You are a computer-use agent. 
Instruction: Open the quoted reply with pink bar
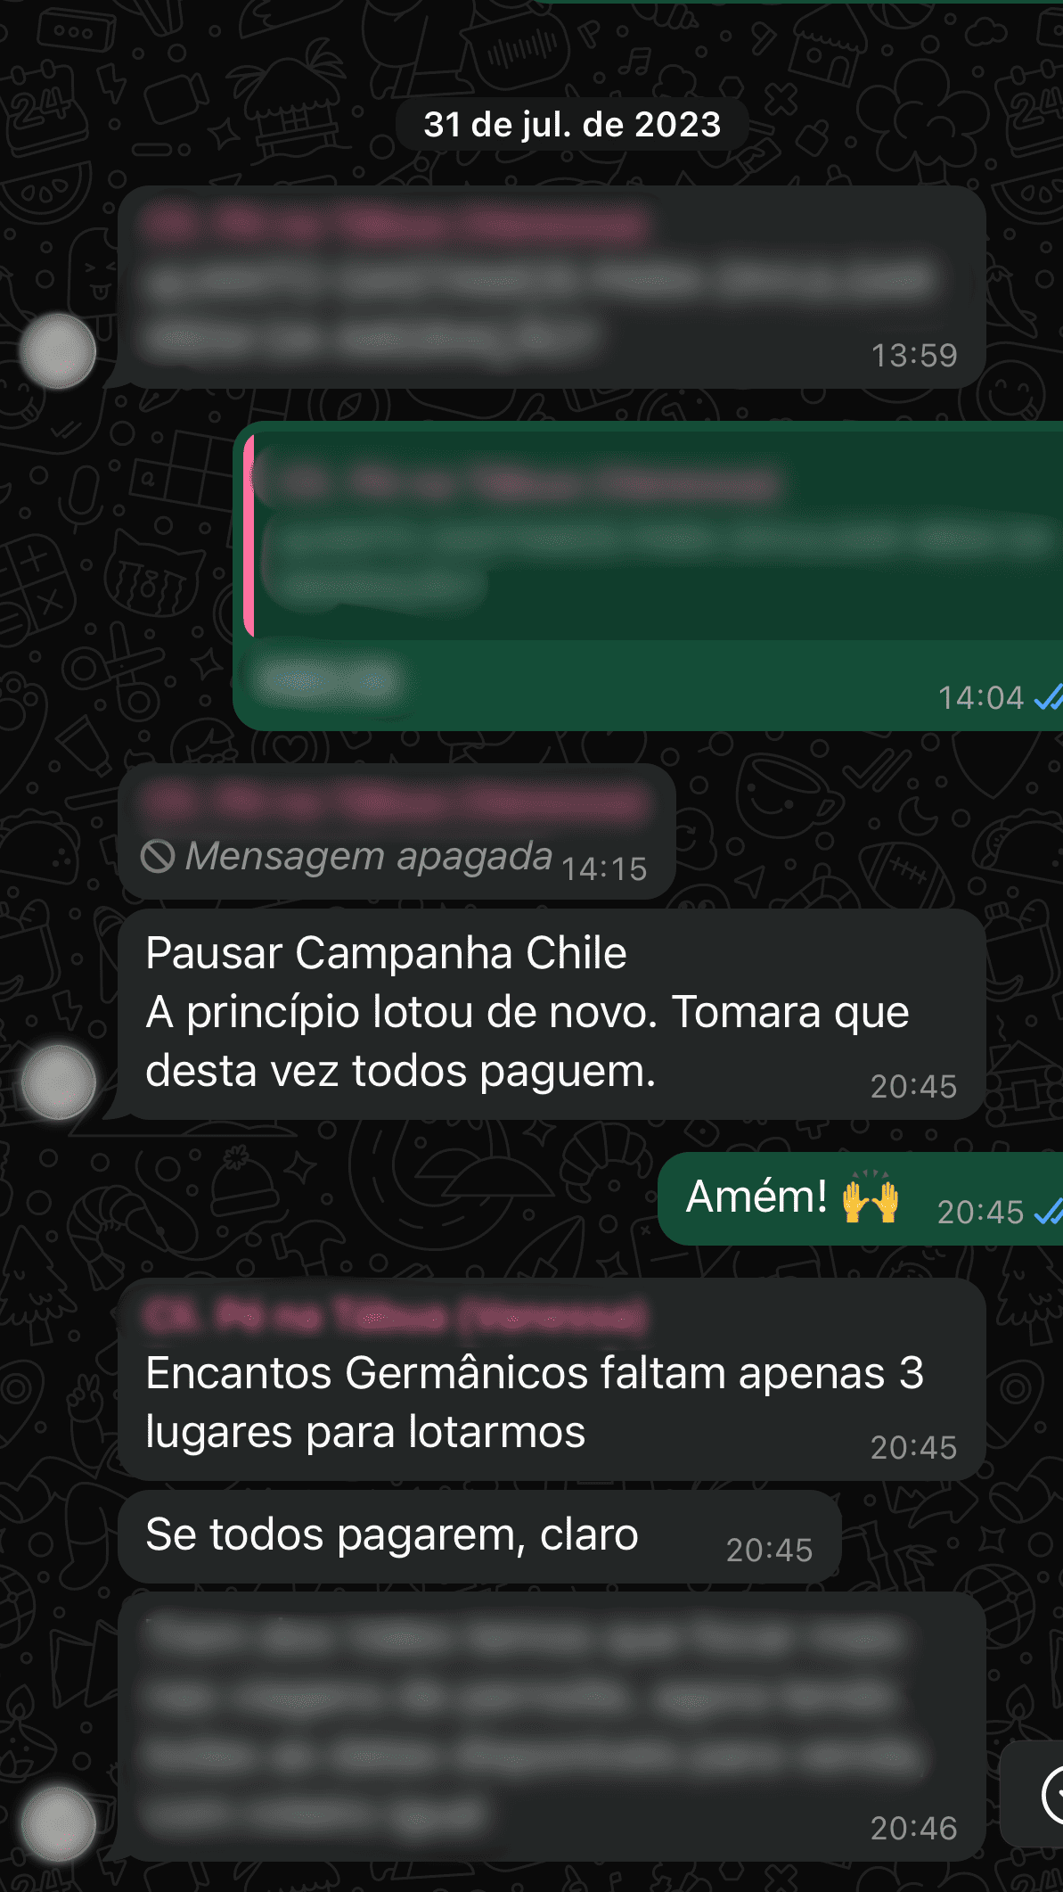click(x=653, y=536)
